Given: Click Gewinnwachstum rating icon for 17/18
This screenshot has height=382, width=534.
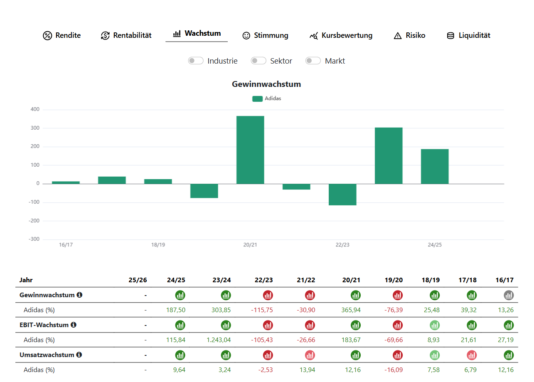Looking at the screenshot, I should coord(472,295).
